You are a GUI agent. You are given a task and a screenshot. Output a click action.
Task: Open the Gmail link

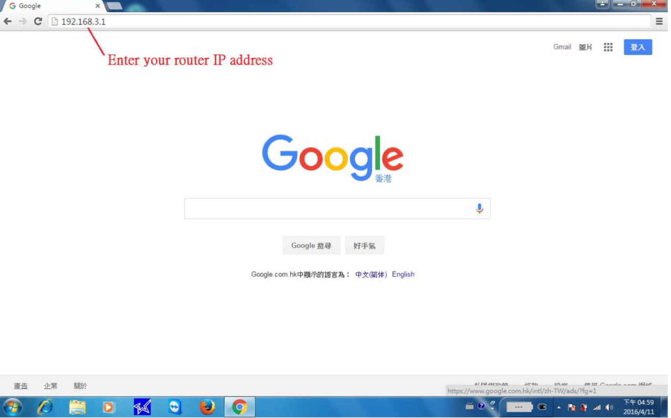[x=562, y=47]
